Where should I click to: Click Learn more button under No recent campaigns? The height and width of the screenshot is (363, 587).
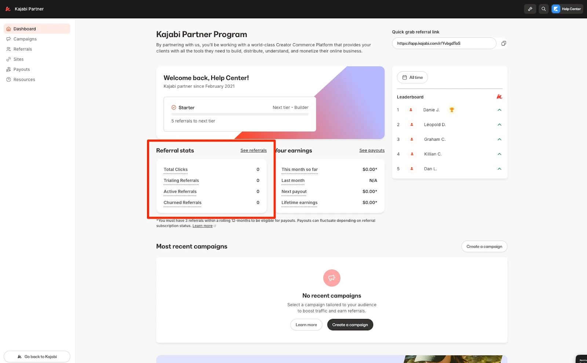pyautogui.click(x=306, y=325)
